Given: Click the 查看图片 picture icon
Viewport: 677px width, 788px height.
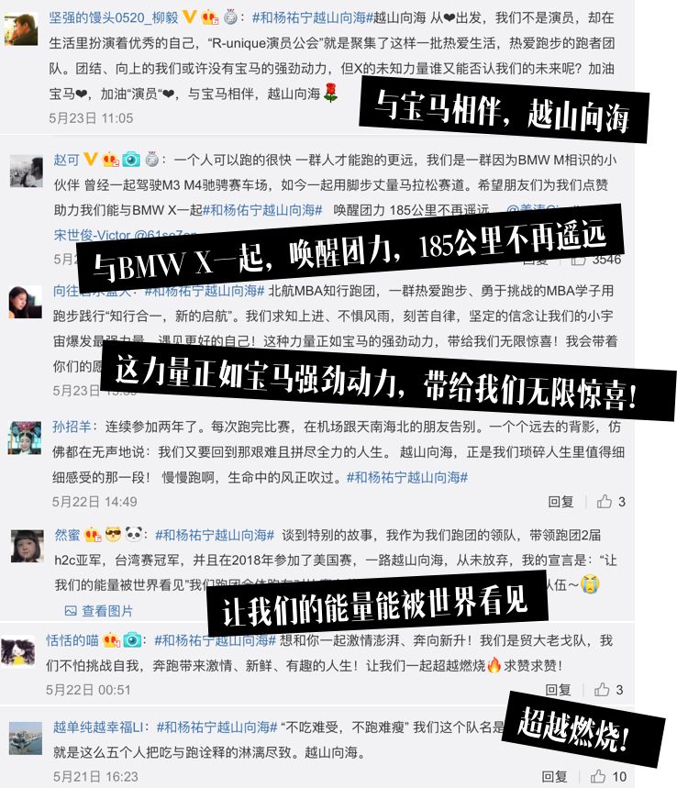Looking at the screenshot, I should (x=71, y=611).
